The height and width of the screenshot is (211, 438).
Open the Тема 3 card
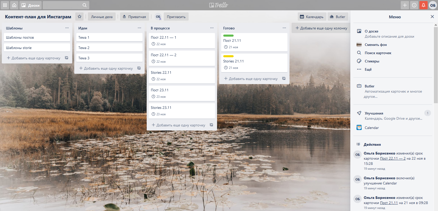point(109,58)
